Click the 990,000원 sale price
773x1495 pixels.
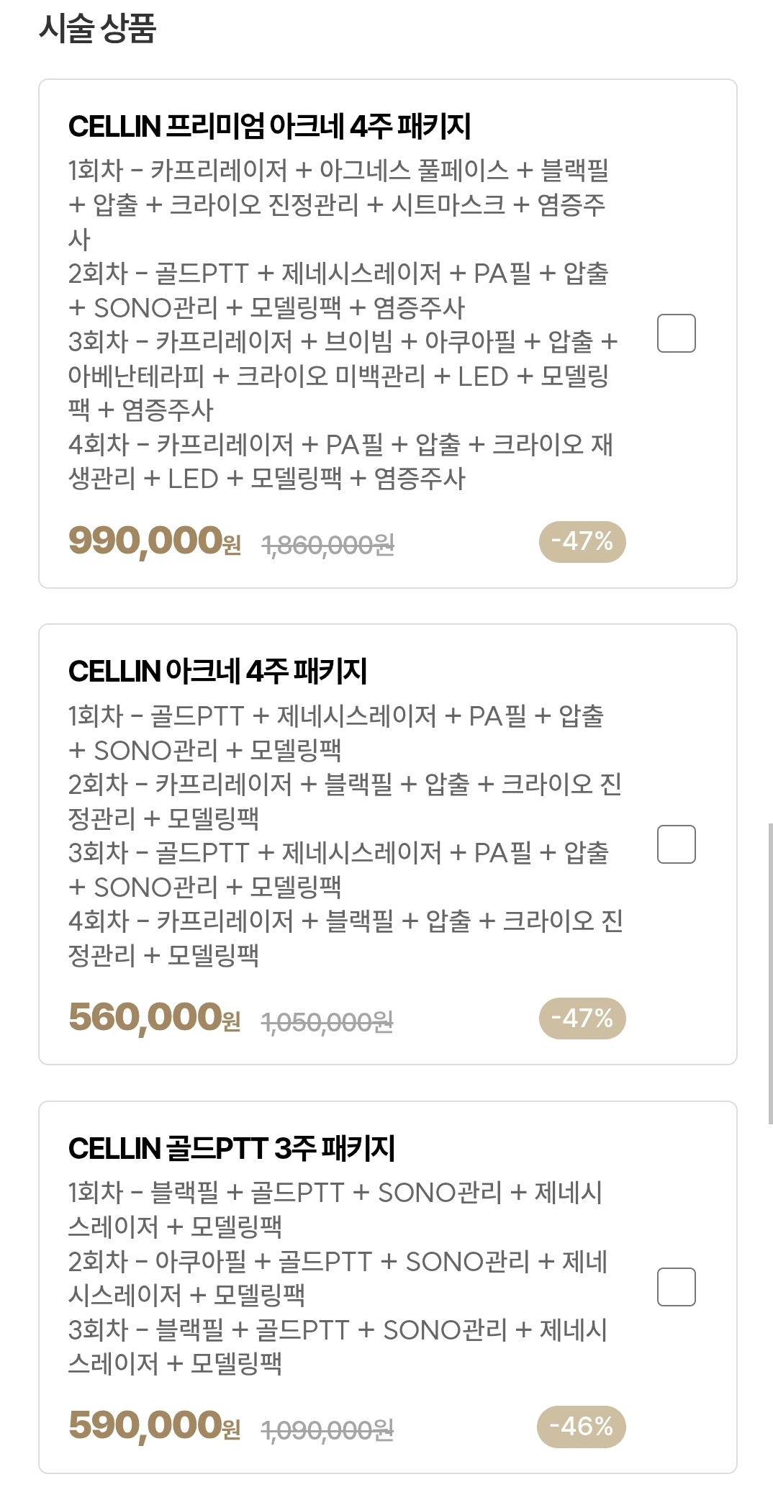(x=154, y=541)
